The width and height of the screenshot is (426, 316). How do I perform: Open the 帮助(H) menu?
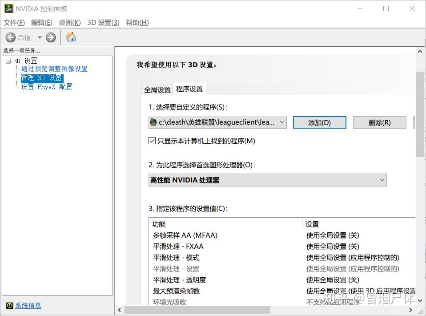[x=137, y=23]
